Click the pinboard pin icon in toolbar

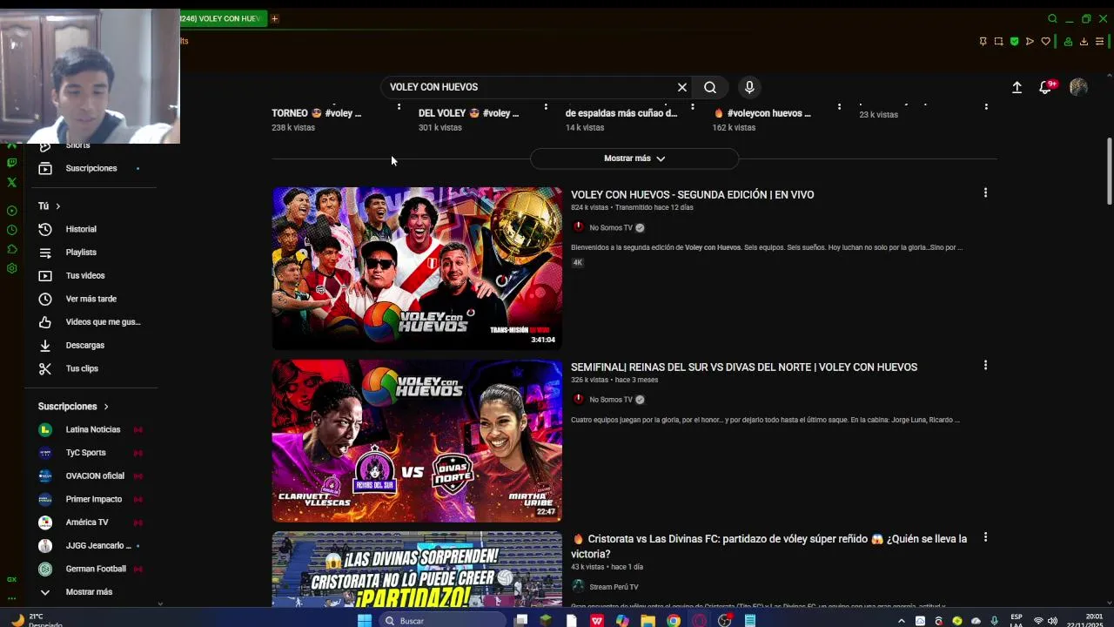point(983,41)
